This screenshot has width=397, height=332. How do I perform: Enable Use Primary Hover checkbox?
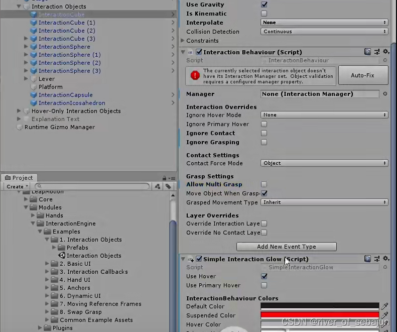264,285
